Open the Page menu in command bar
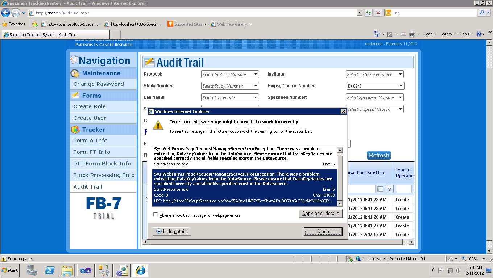 click(430, 34)
